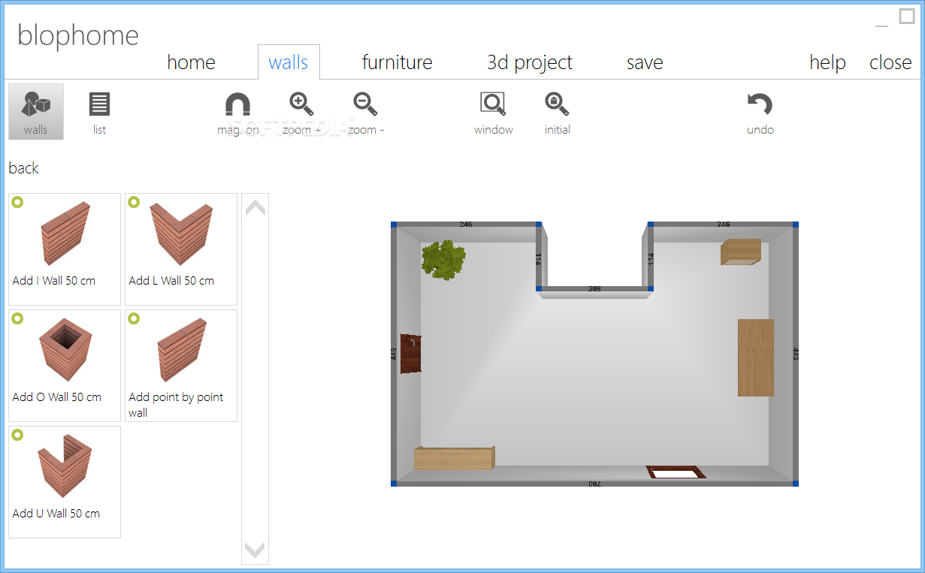The height and width of the screenshot is (573, 925).
Task: Select the green circle on I Wall card
Action: [x=17, y=202]
